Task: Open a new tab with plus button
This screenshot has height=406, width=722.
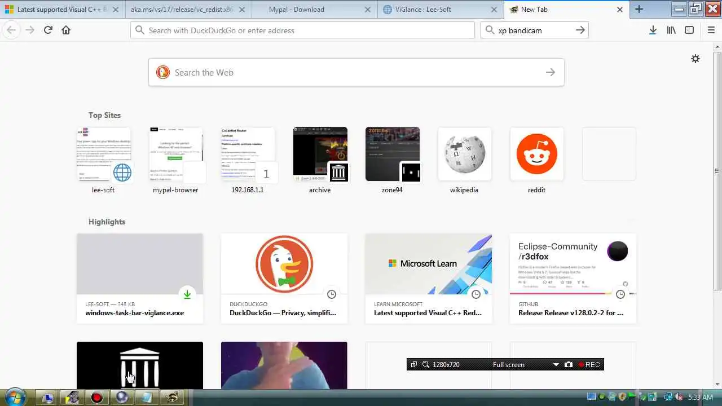Action: 639,9
